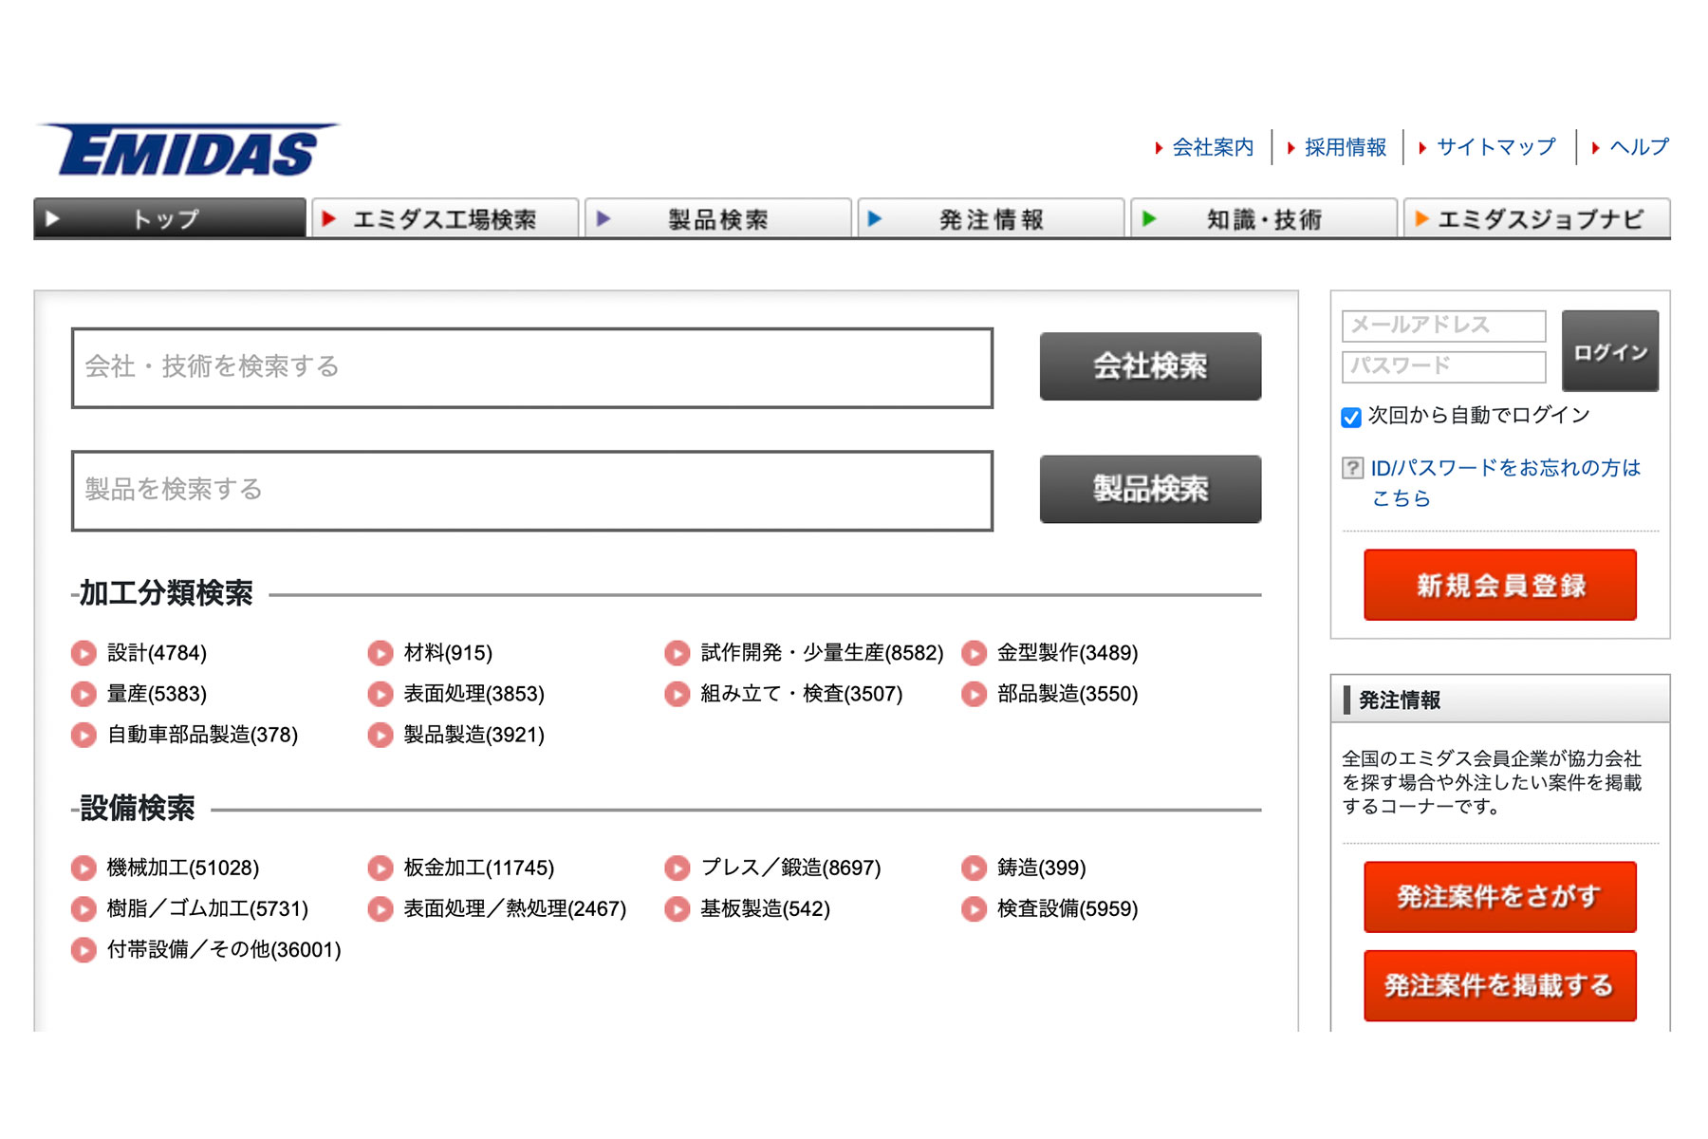Switch to the 発注情報 navigation tab
Screen dimensions: 1708x1139
click(x=991, y=219)
